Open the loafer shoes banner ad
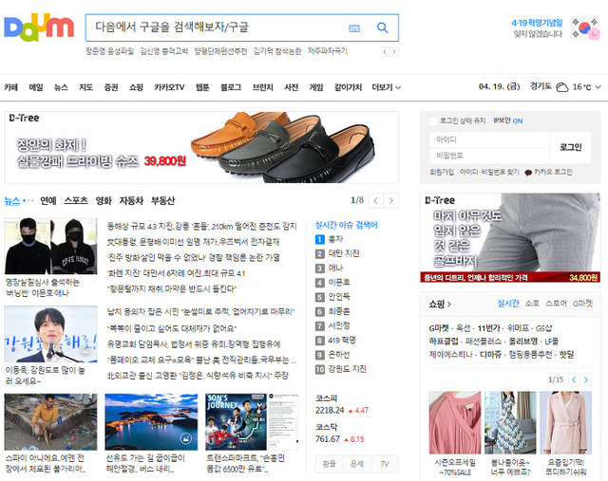Viewport: 608px width, 481px height. [x=201, y=147]
